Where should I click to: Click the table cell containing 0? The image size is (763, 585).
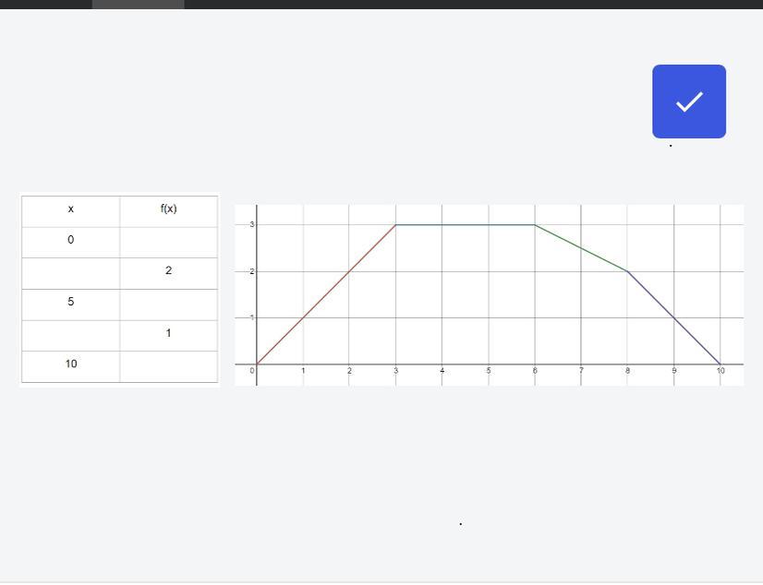[x=71, y=241]
